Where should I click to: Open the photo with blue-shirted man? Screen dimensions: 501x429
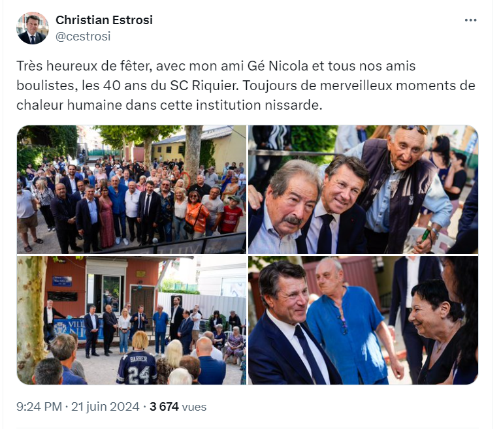pos(363,320)
